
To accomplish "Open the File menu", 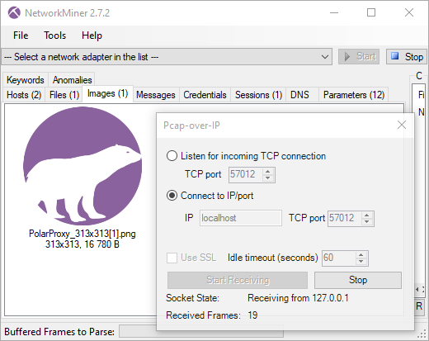I will click(x=21, y=36).
